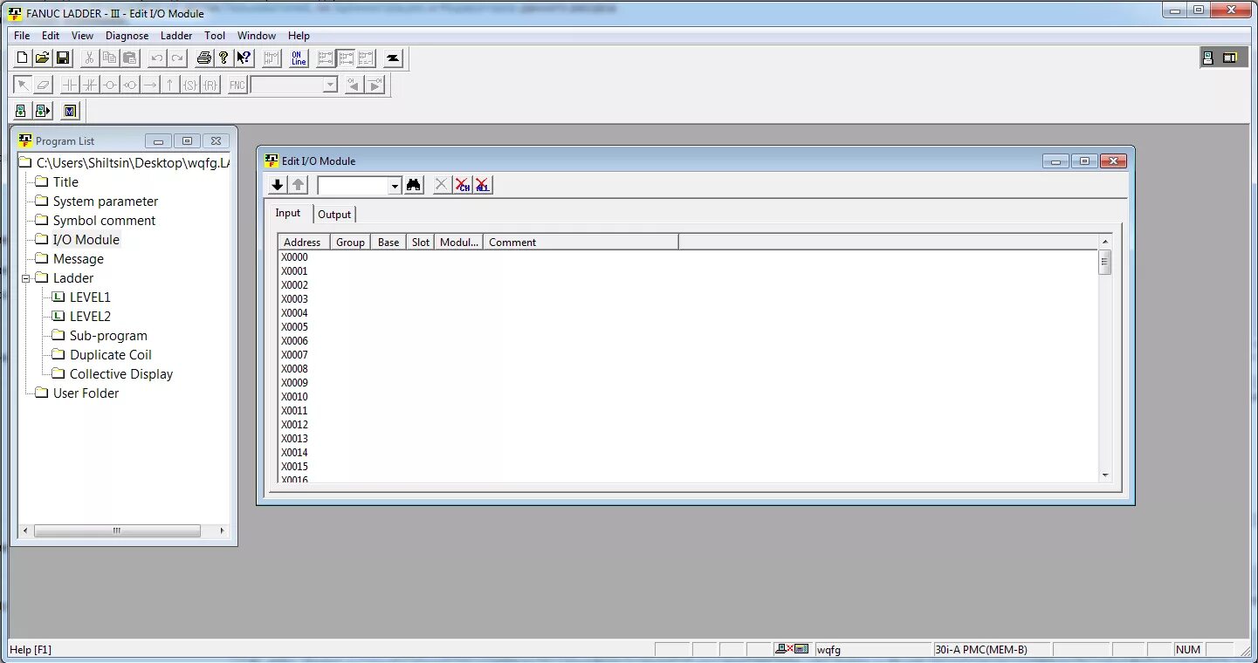The height and width of the screenshot is (663, 1258).
Task: Open the Duplicate Coil folder
Action: coord(110,355)
